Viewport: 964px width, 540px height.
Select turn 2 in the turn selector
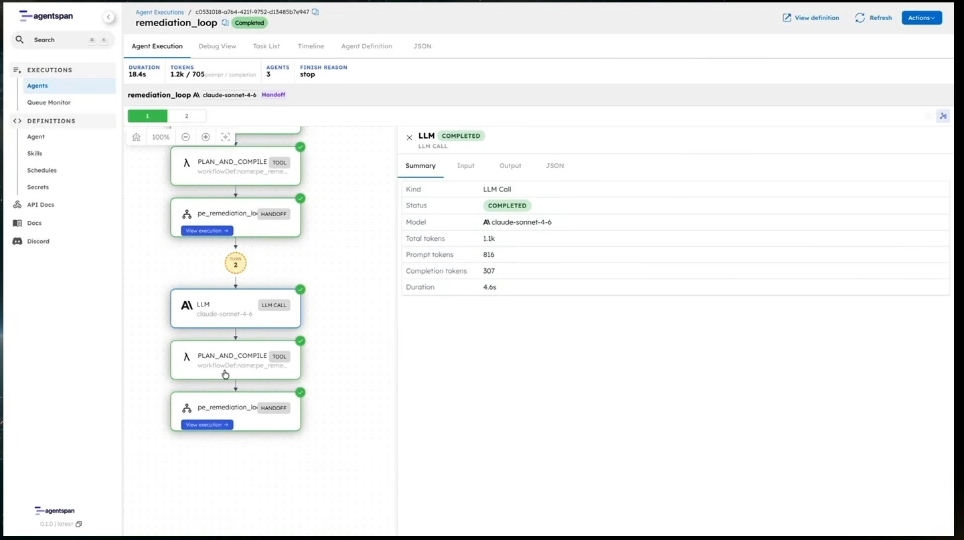pyautogui.click(x=187, y=116)
